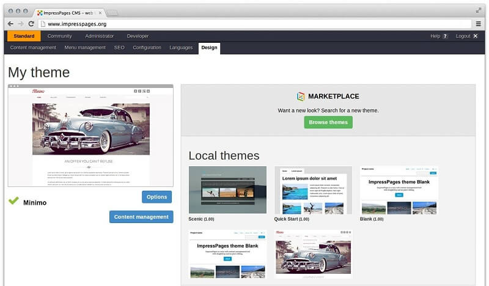This screenshot has width=489, height=286.
Task: Select the Quick Start theme thumbnail
Action: (313, 190)
